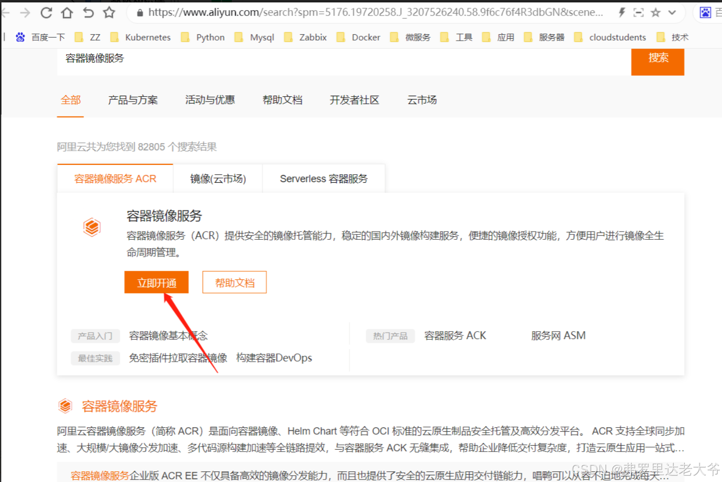Click the star icon right of address bar
This screenshot has height=482, width=722.
coord(655,13)
